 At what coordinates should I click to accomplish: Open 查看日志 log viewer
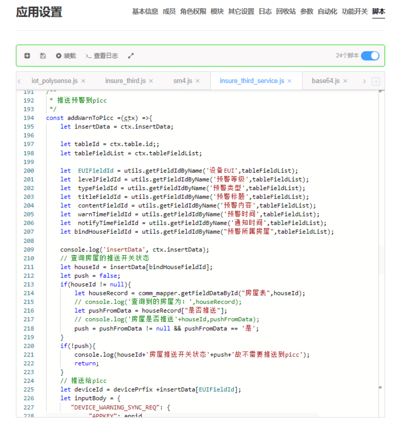click(x=102, y=56)
